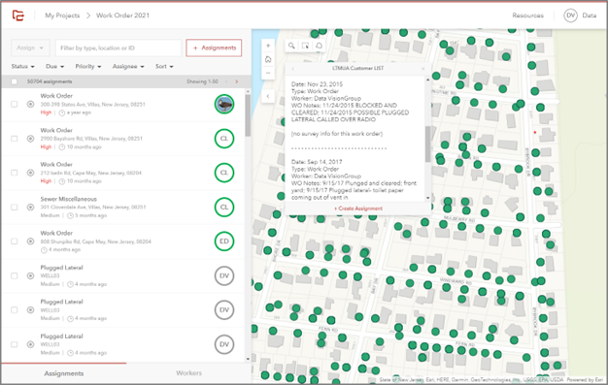
Task: Open Work Order 2021 breadcrumb
Action: click(122, 16)
